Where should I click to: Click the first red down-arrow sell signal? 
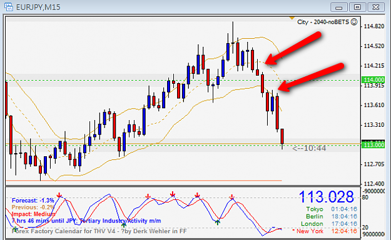coord(59,195)
